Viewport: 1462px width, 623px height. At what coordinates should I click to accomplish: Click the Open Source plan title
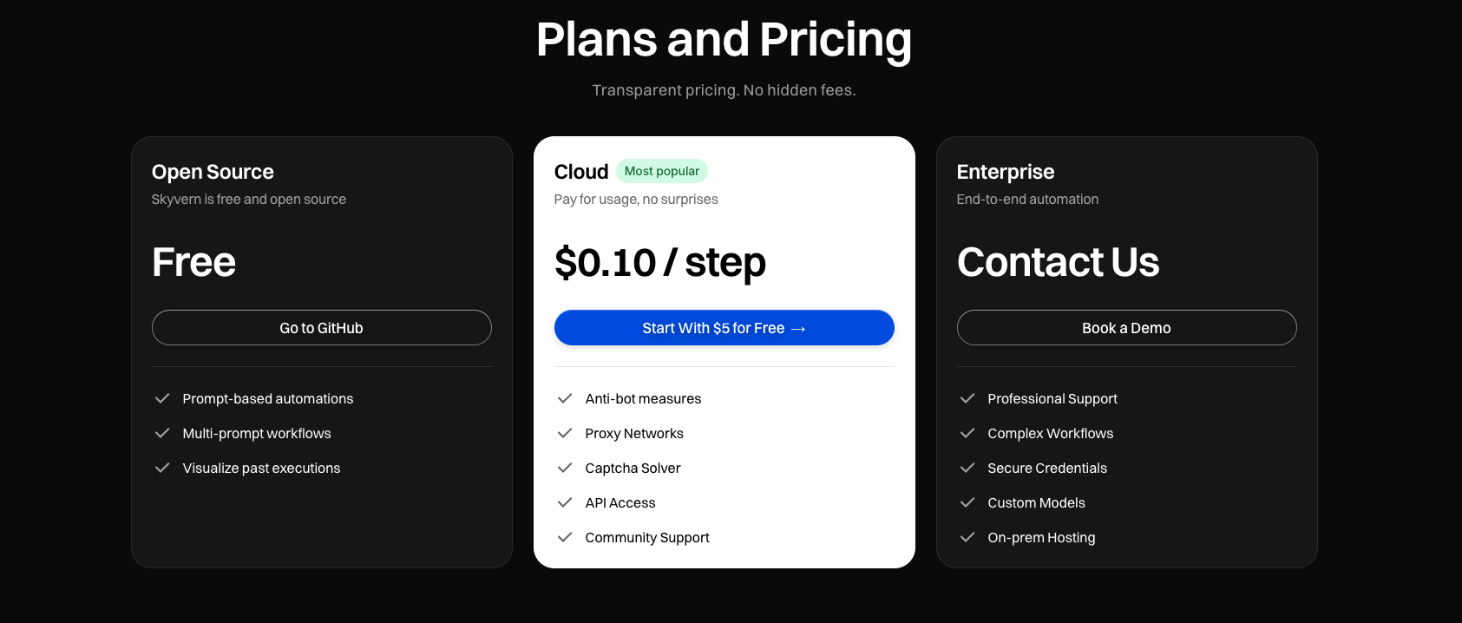(x=213, y=172)
